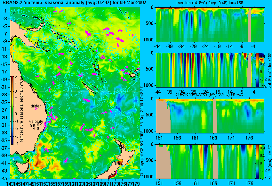This screenshot has width=272, height=186.
Task: Click the vel. E velocity colorbar
Action: 257,70
